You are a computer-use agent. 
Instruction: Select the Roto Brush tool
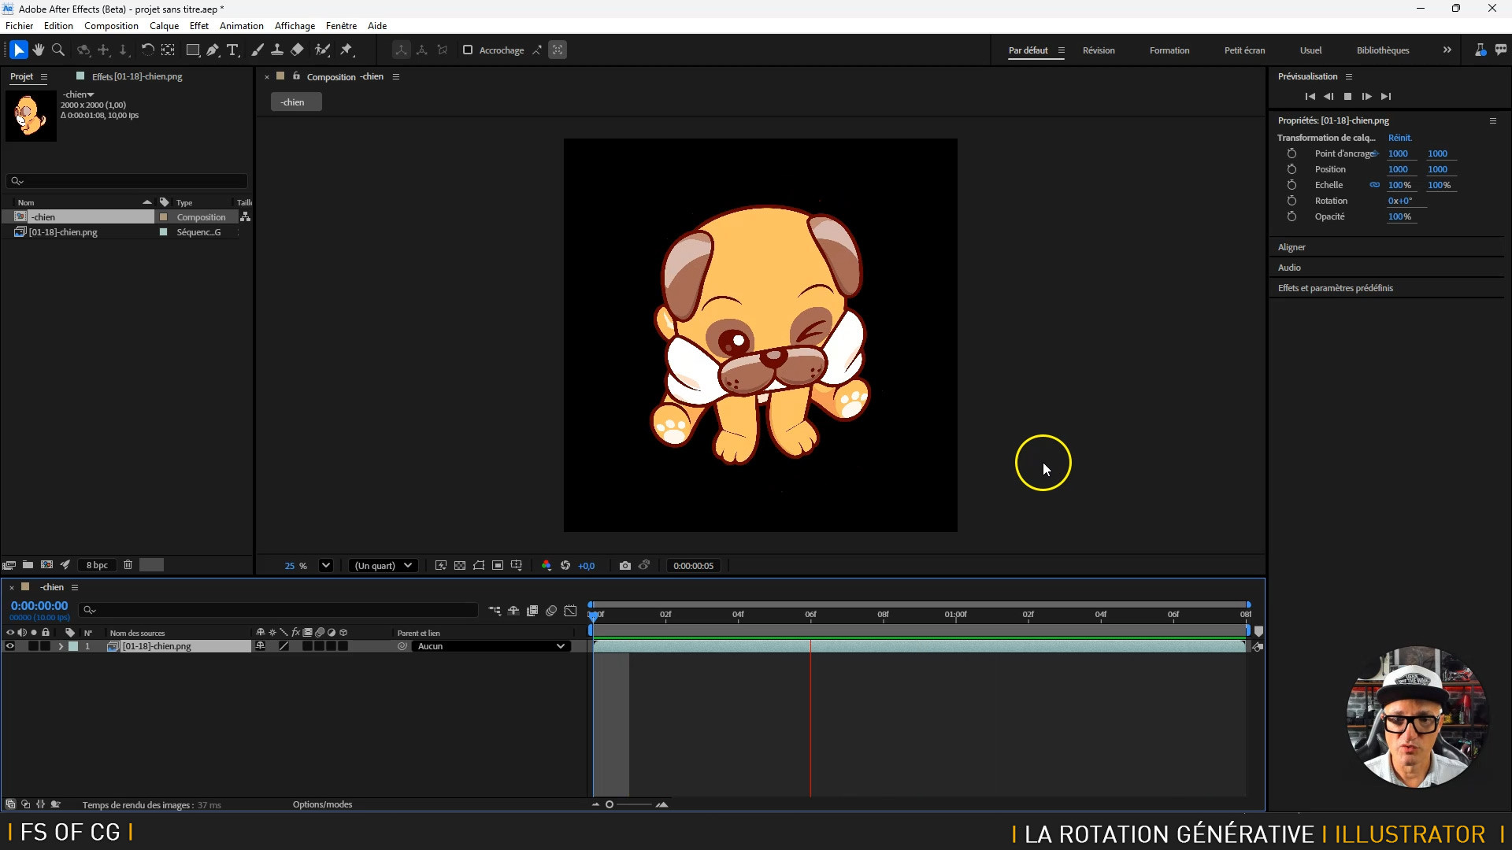322,50
